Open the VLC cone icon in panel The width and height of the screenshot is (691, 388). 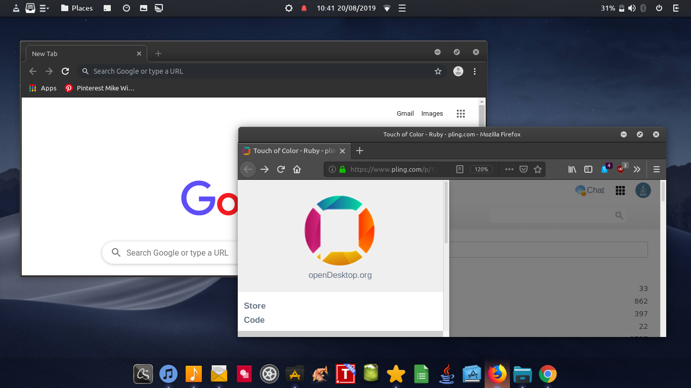tap(16, 8)
